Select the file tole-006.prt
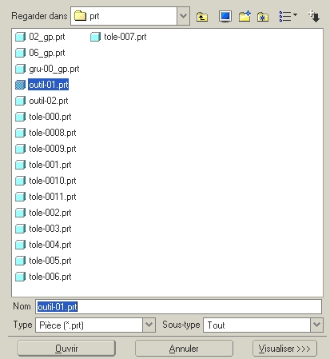The width and height of the screenshot is (330, 359). (x=50, y=277)
